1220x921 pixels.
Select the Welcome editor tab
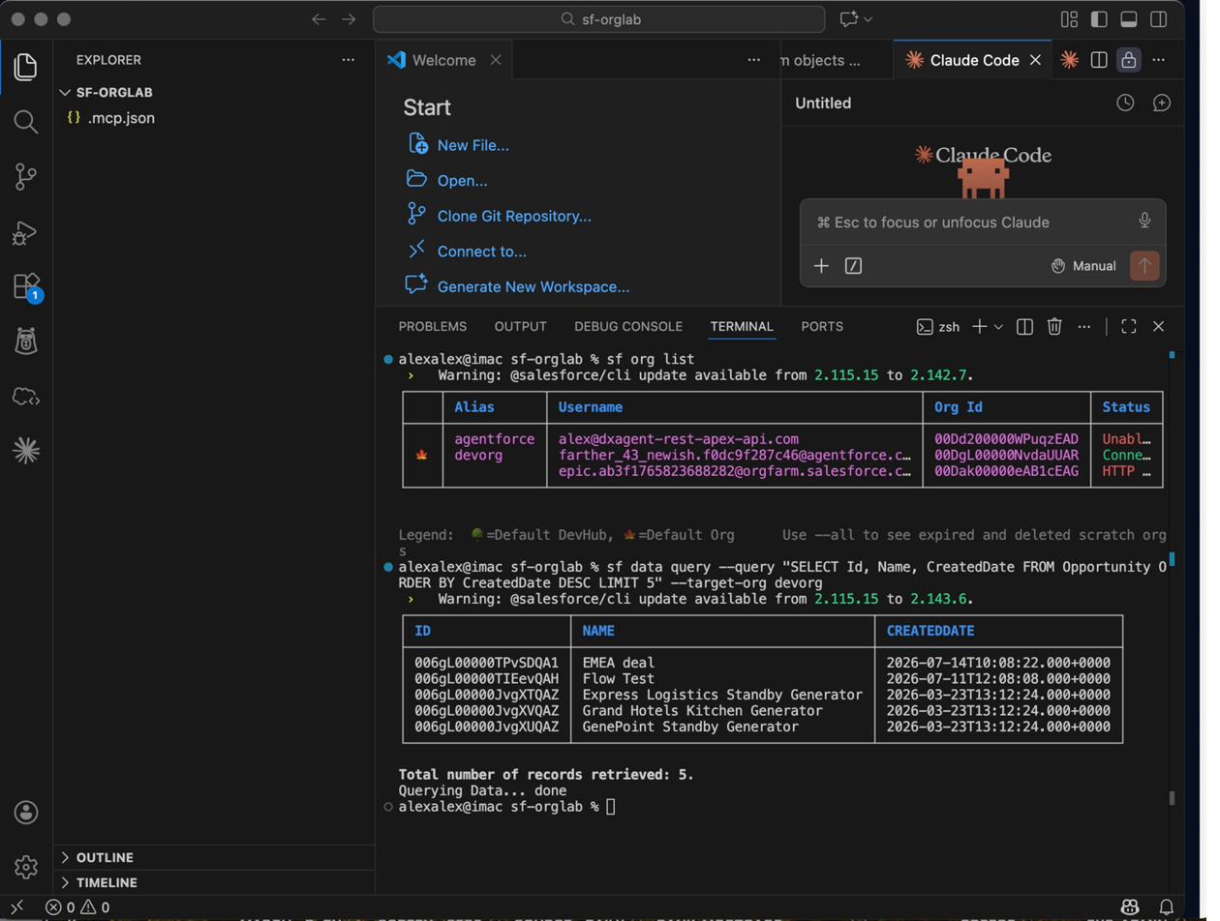click(x=444, y=60)
